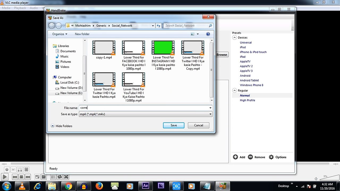The width and height of the screenshot is (340, 191).
Task: Click HandBrake's Browse button
Action: coord(222,55)
